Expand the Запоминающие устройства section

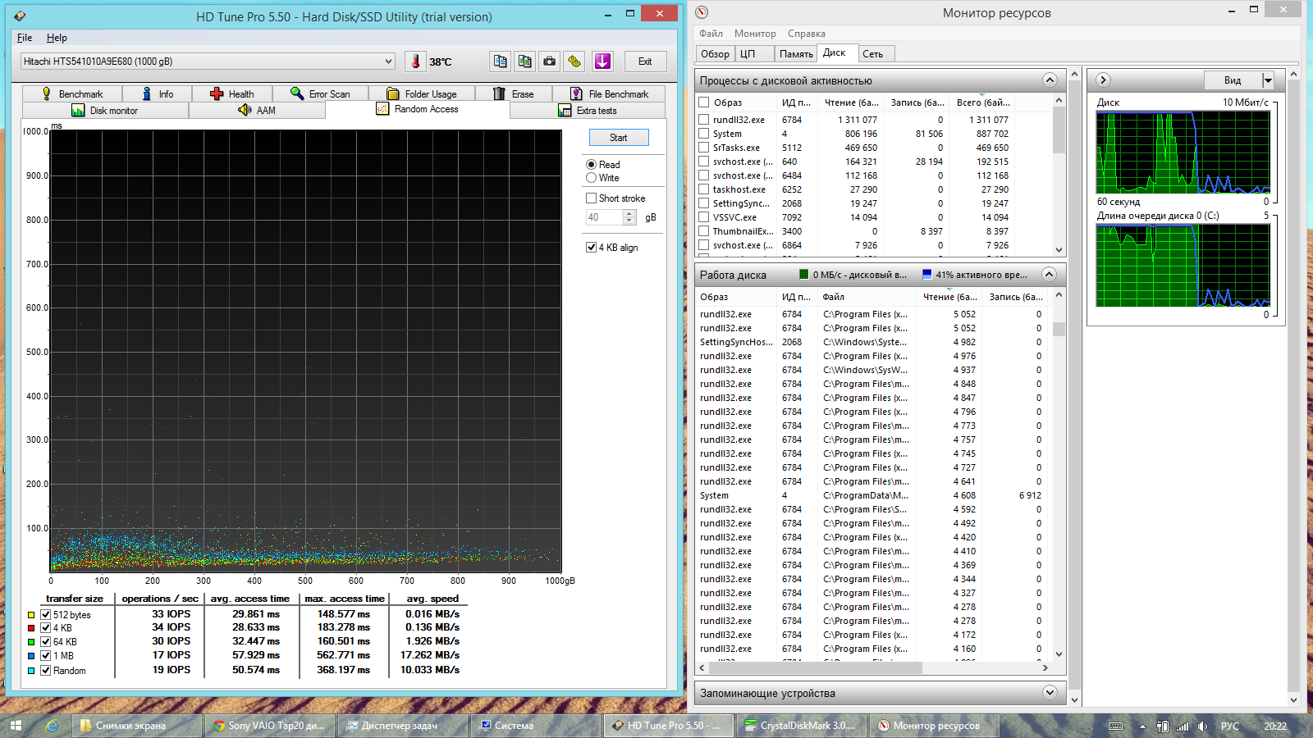pos(1049,693)
